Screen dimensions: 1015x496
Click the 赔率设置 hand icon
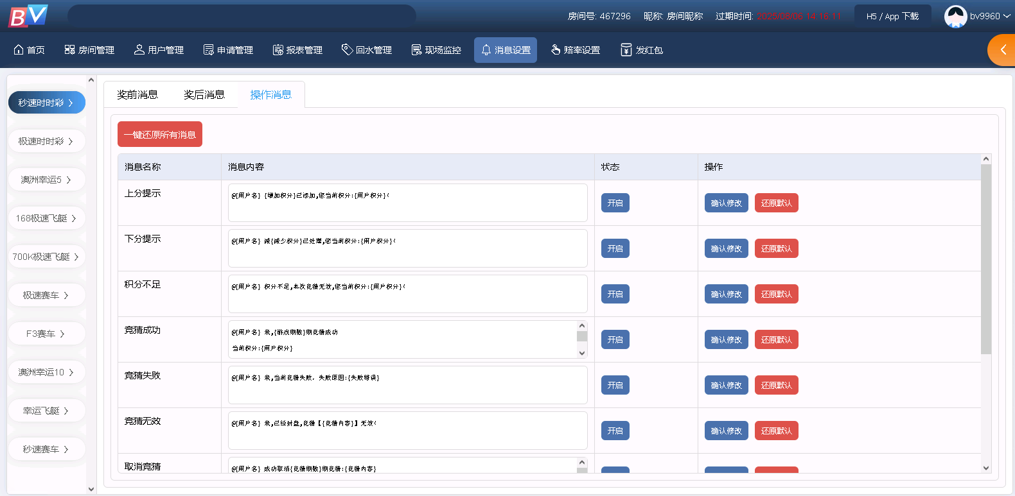[556, 50]
